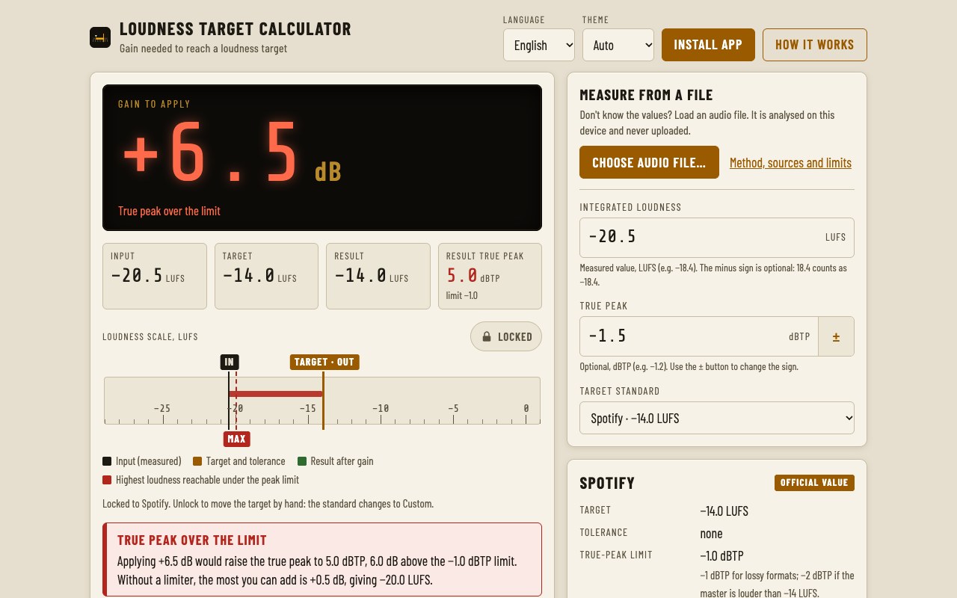Click the Install App button
The width and height of the screenshot is (957, 598).
pyautogui.click(x=708, y=45)
